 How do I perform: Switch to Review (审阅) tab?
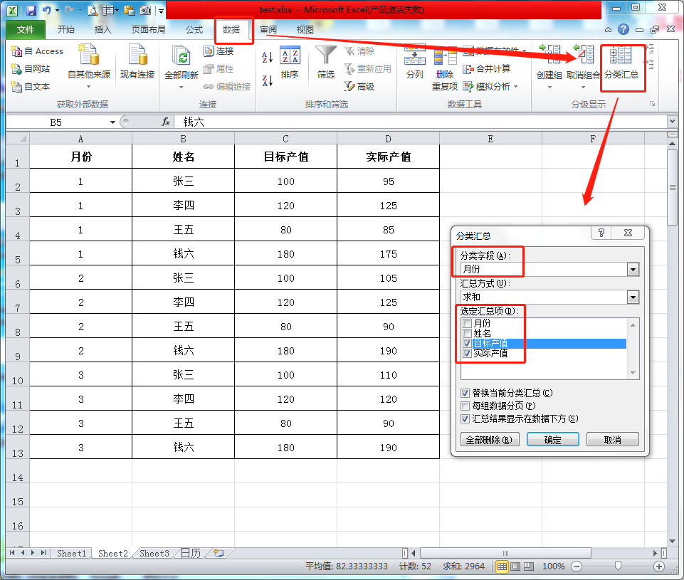pyautogui.click(x=268, y=30)
